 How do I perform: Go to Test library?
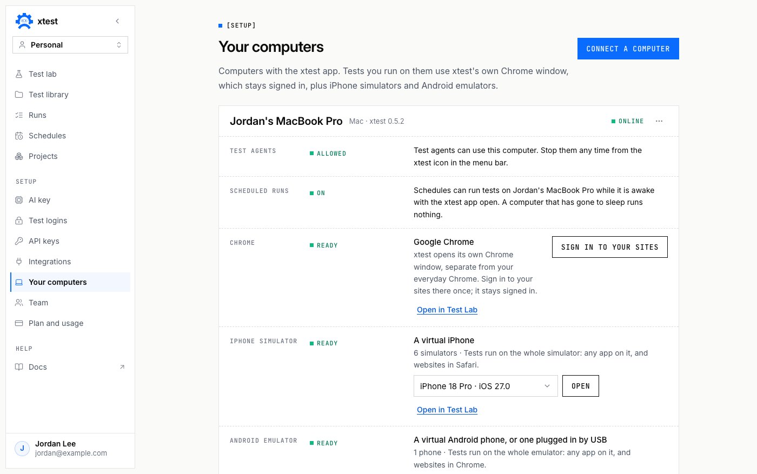pyautogui.click(x=70, y=95)
